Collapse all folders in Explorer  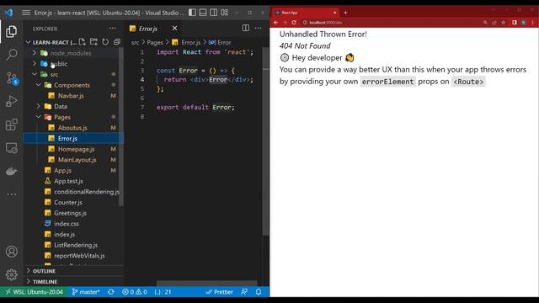pos(117,42)
